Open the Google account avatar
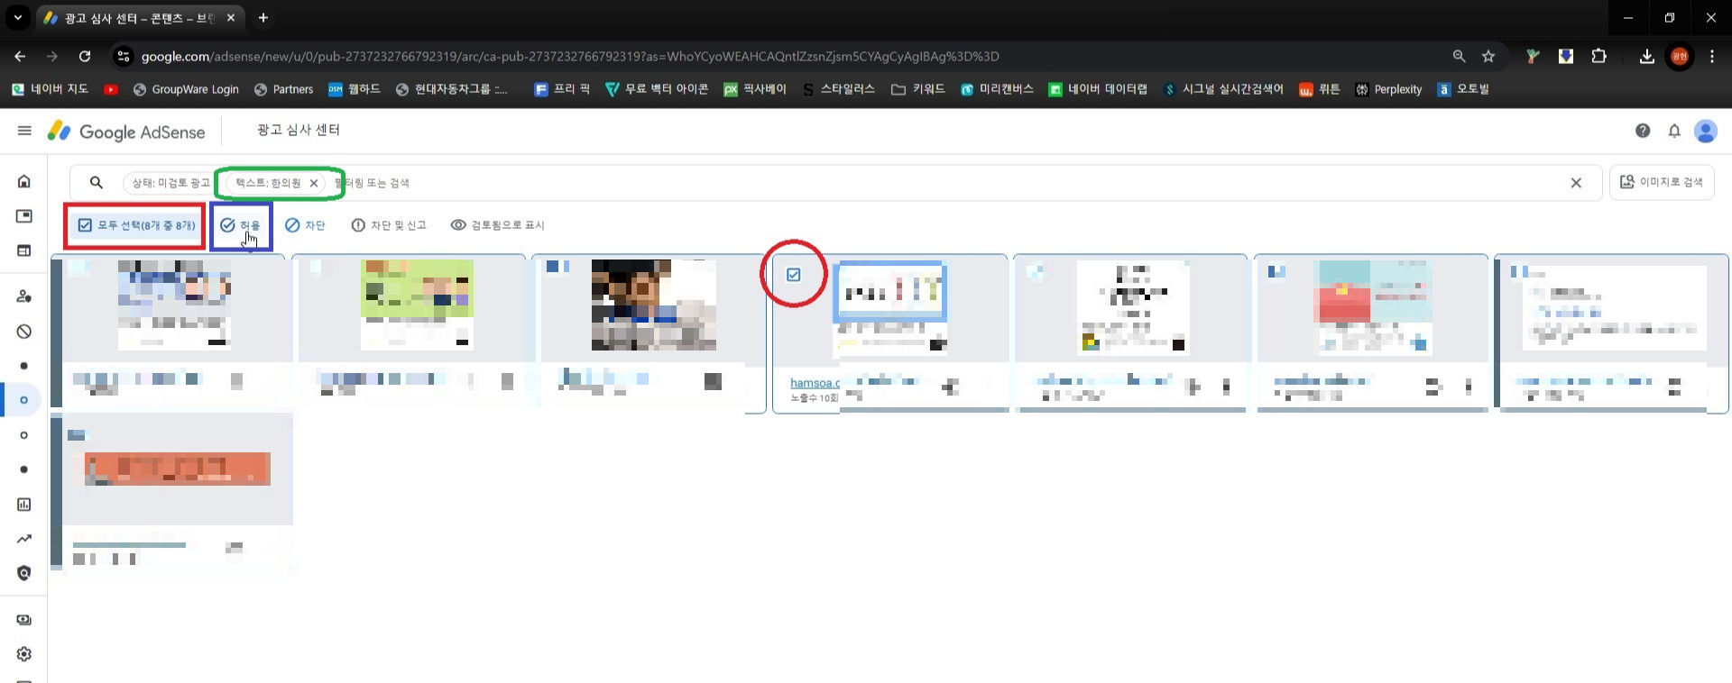The height and width of the screenshot is (683, 1732). 1706,132
